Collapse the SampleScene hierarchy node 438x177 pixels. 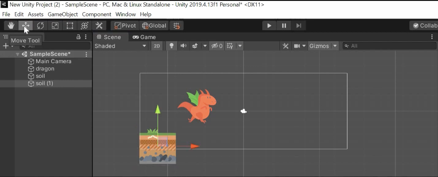tap(18, 54)
